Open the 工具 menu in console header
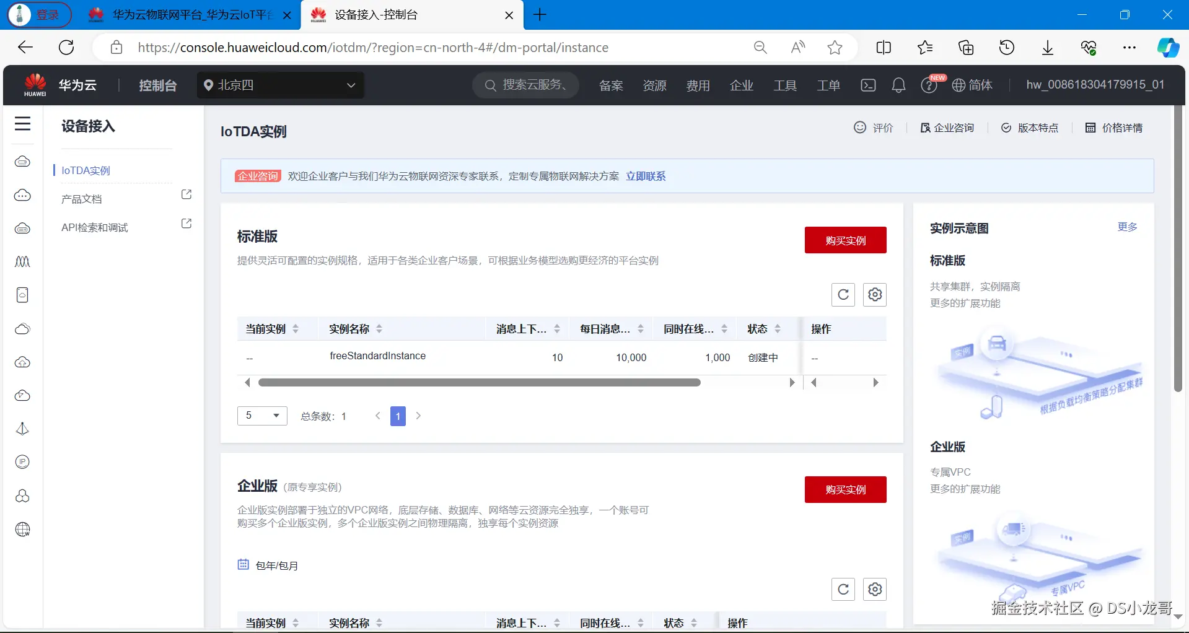The image size is (1189, 633). tap(784, 85)
